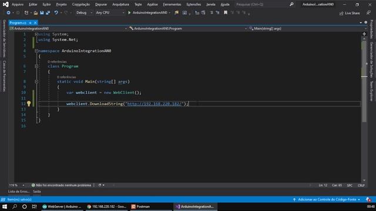Click the comment out selected lines icon
Viewport: 376px width, 211px height.
[x=211, y=13]
